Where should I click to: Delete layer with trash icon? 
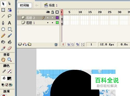click(x=56, y=44)
